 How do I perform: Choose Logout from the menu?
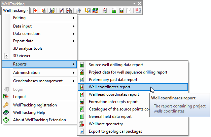tap(39, 97)
